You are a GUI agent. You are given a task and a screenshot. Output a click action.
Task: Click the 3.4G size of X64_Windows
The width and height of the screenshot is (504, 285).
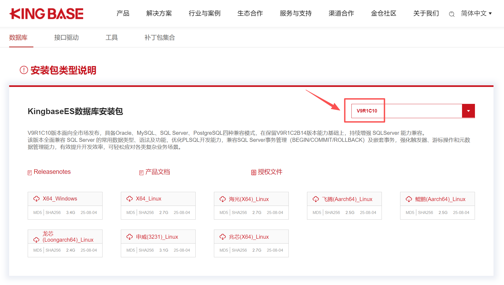[x=71, y=212]
